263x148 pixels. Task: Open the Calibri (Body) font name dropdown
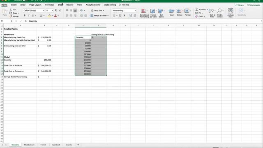coord(44,11)
